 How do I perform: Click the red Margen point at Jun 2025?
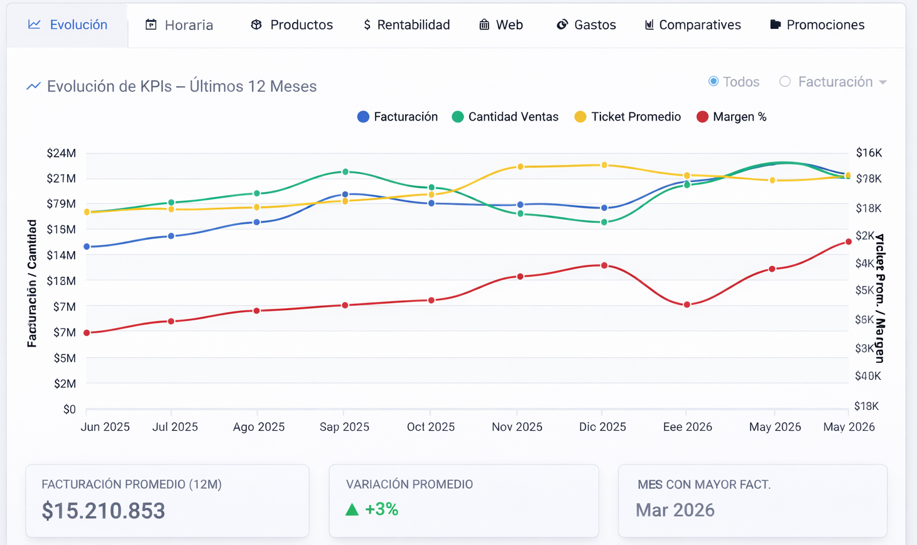[87, 333]
